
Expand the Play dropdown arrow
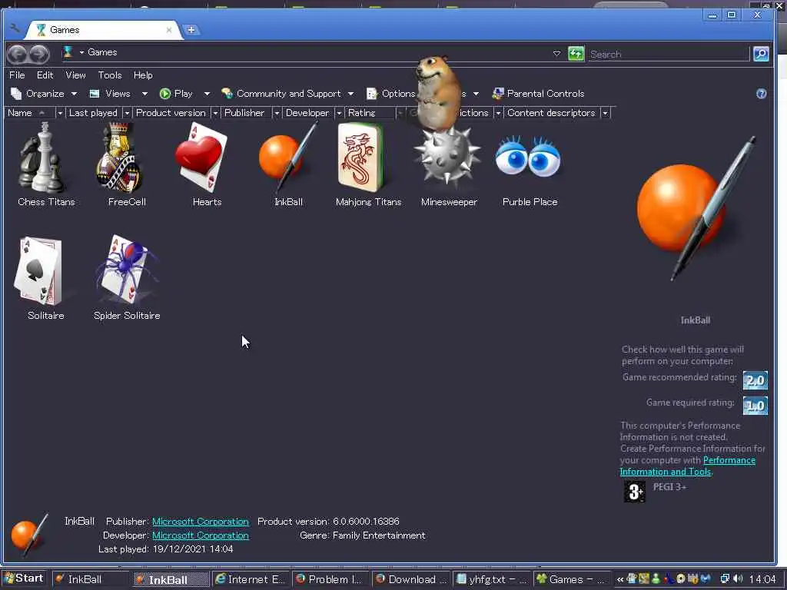tap(207, 94)
